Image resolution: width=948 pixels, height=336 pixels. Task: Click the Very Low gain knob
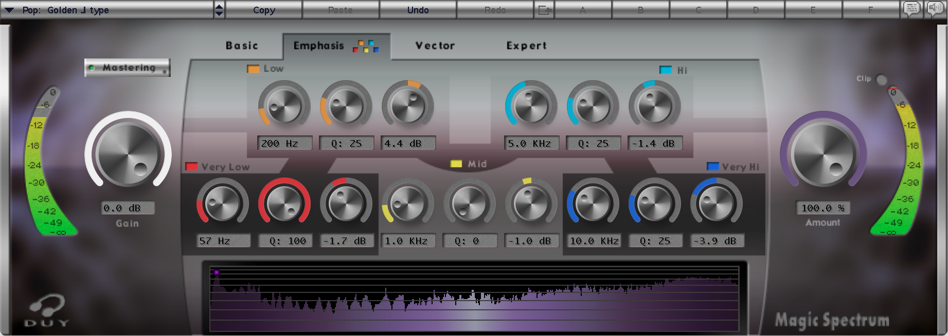coord(346,203)
